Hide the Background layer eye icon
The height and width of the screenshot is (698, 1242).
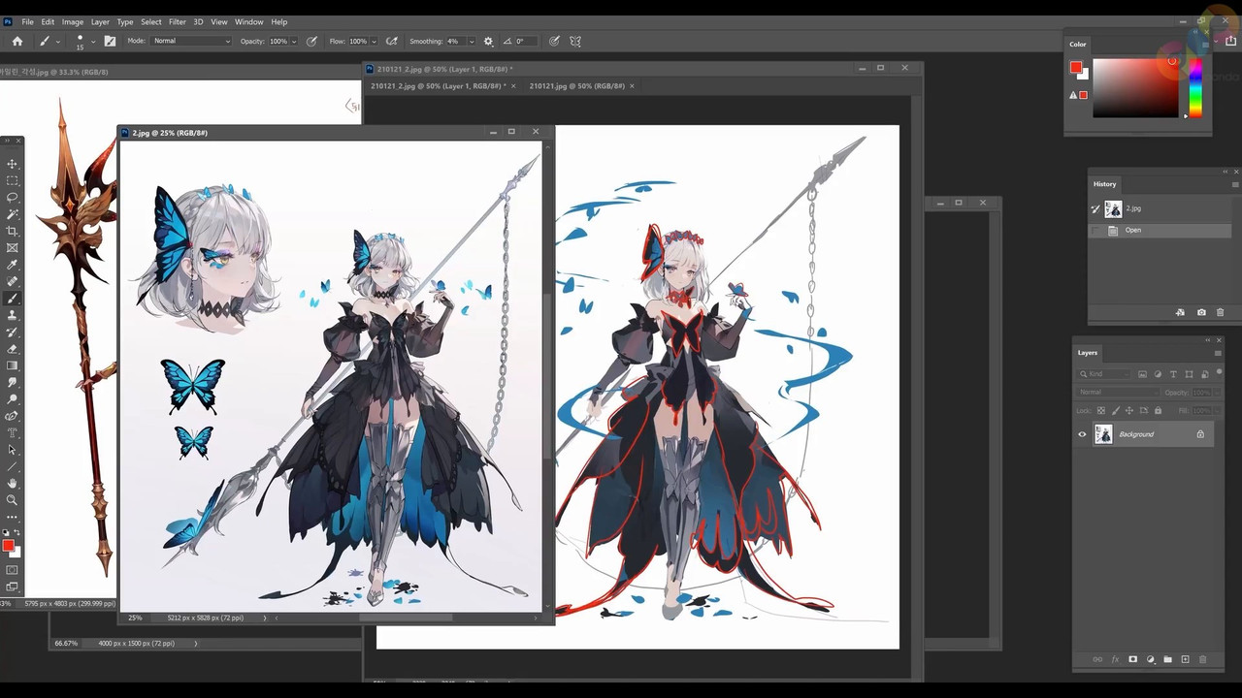coord(1082,434)
